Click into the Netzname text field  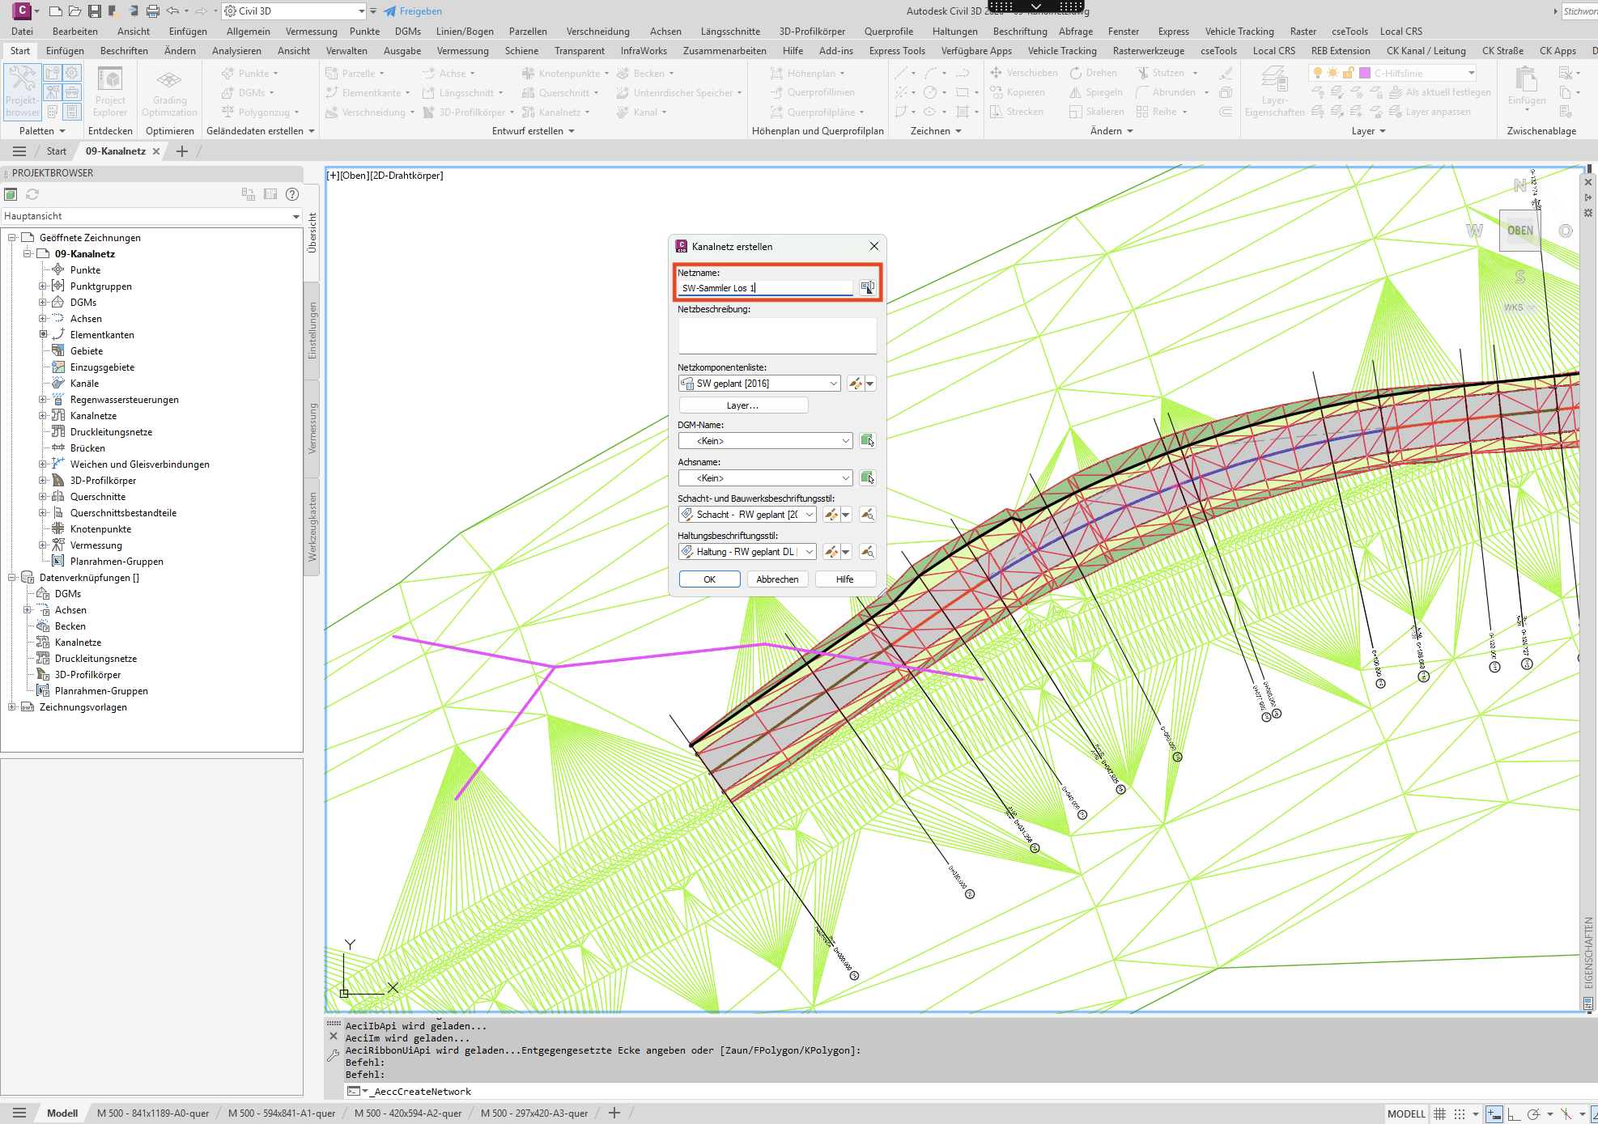point(765,288)
